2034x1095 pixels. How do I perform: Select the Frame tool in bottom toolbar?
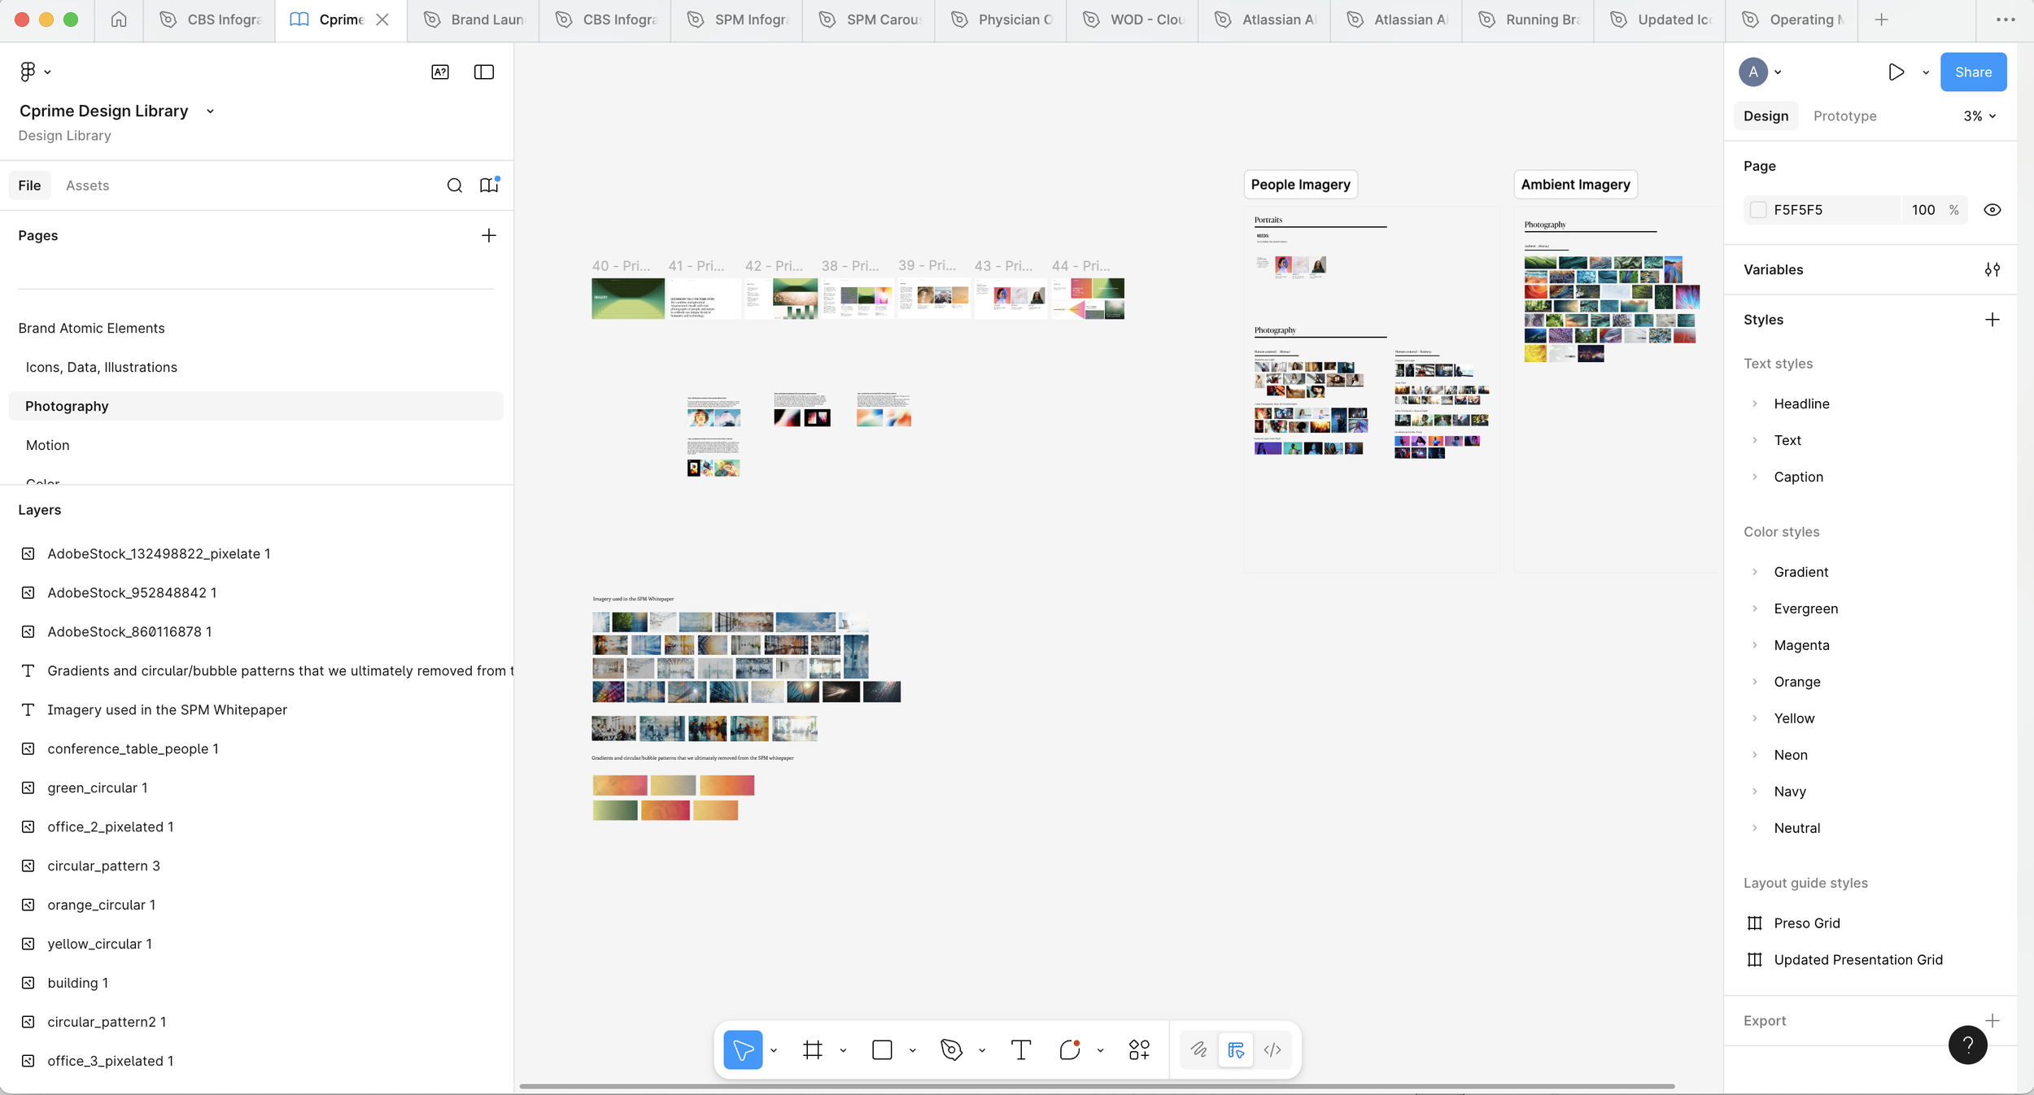click(x=812, y=1050)
